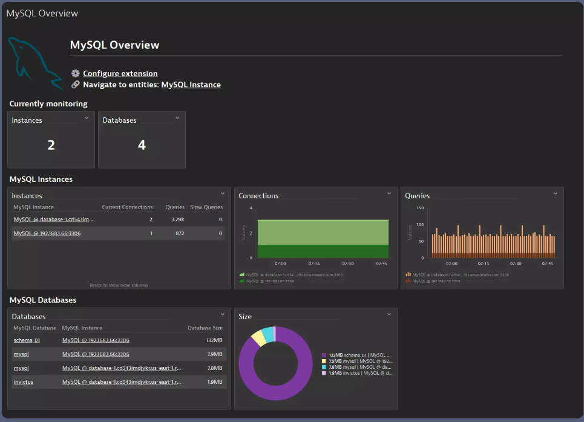Click the instances count number 2
Screen dimensions: 584x422
(51, 145)
